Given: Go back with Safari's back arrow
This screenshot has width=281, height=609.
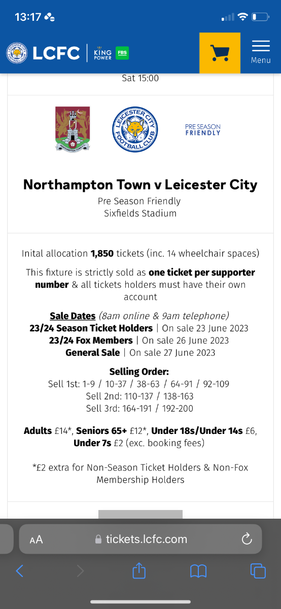Looking at the screenshot, I should (x=19, y=571).
